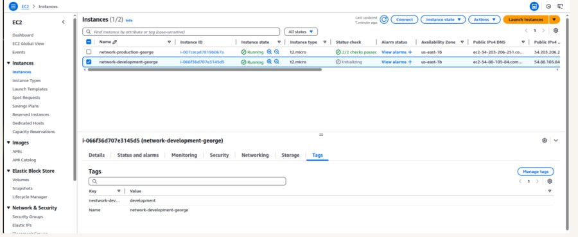Switch to the Storage tab
The width and height of the screenshot is (578, 237).
(290, 155)
